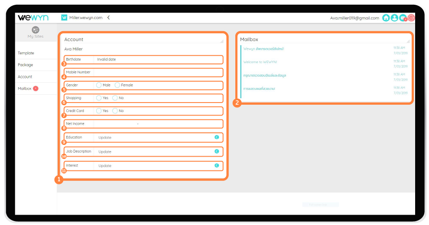Viewport: 429px width, 225px height.
Task: Expand the Job Description update arrow
Action: [217, 151]
